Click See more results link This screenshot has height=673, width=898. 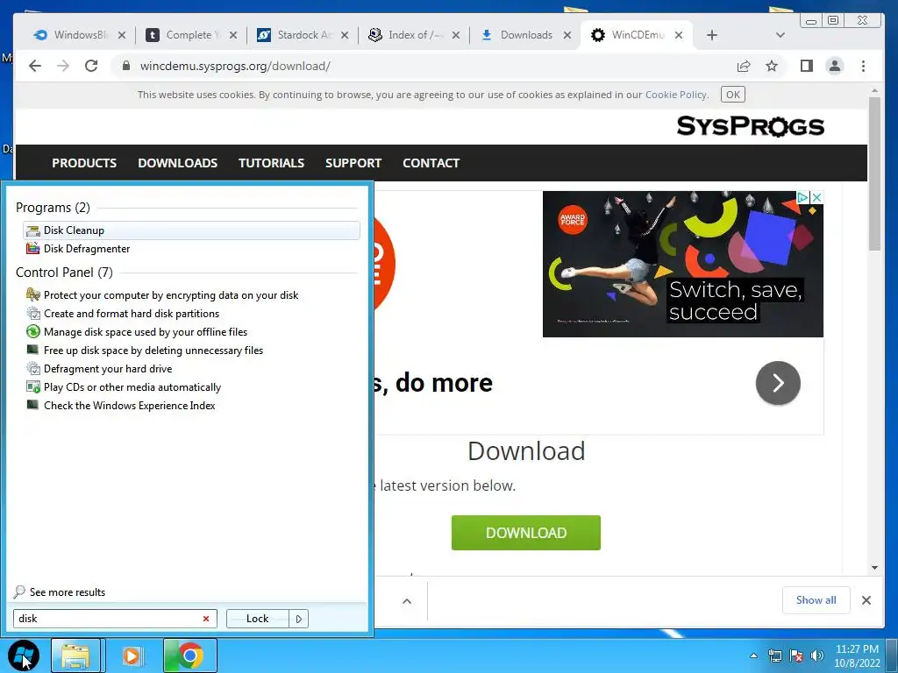60,592
